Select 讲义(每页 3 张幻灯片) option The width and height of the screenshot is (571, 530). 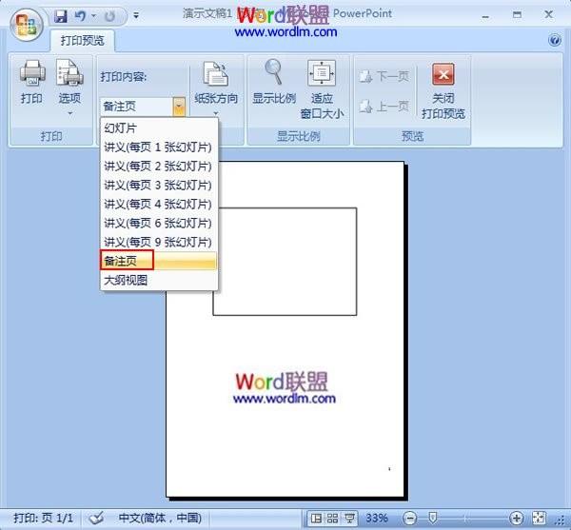[158, 186]
